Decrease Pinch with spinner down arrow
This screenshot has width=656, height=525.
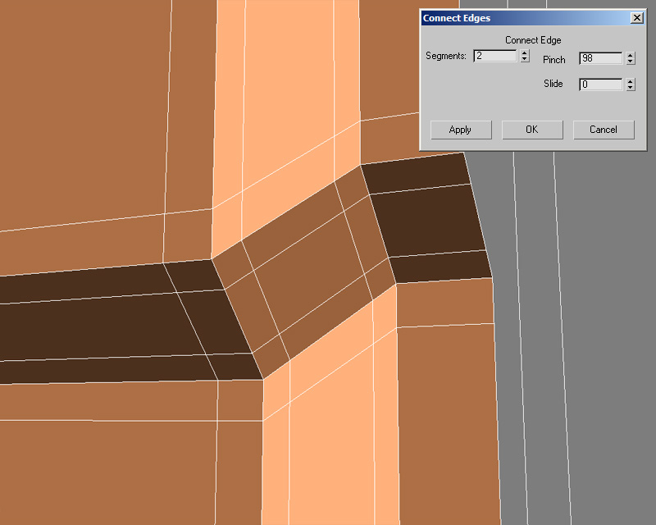coord(631,62)
